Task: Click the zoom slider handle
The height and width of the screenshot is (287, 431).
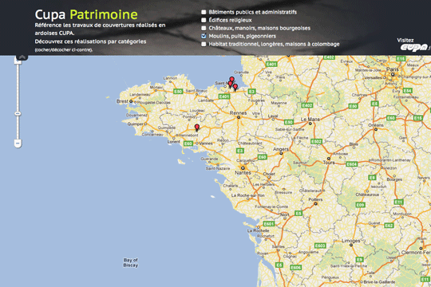Action: tap(18, 113)
